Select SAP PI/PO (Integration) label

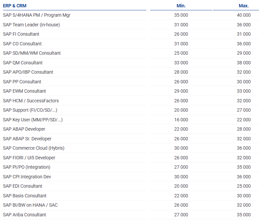[27, 167]
